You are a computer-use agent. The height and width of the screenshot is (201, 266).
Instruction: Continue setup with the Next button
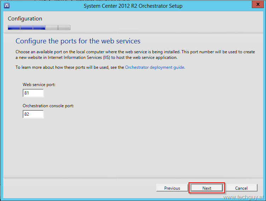[x=207, y=188]
